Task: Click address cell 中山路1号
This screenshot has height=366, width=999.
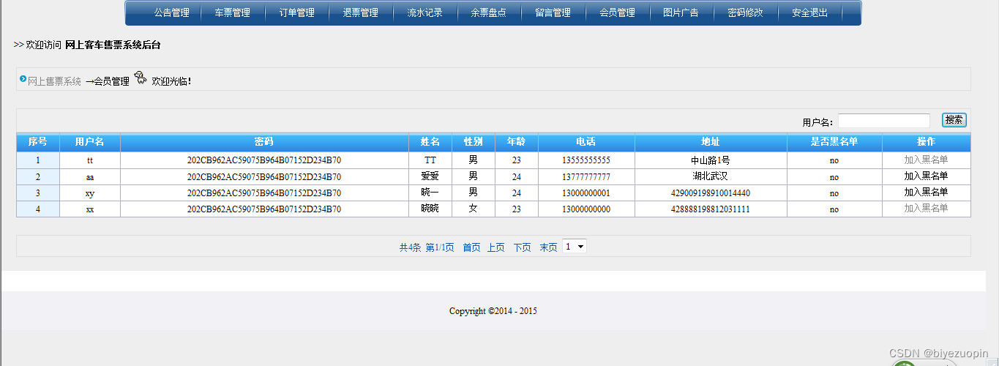Action: tap(711, 160)
